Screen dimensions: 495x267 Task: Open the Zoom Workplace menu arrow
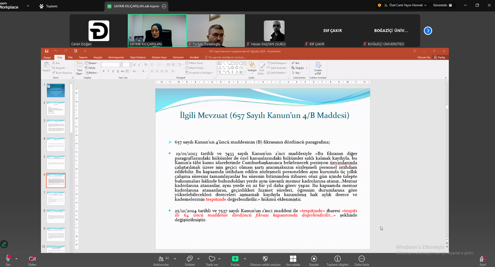(28, 6)
